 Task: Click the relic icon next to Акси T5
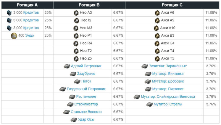point(157,58)
